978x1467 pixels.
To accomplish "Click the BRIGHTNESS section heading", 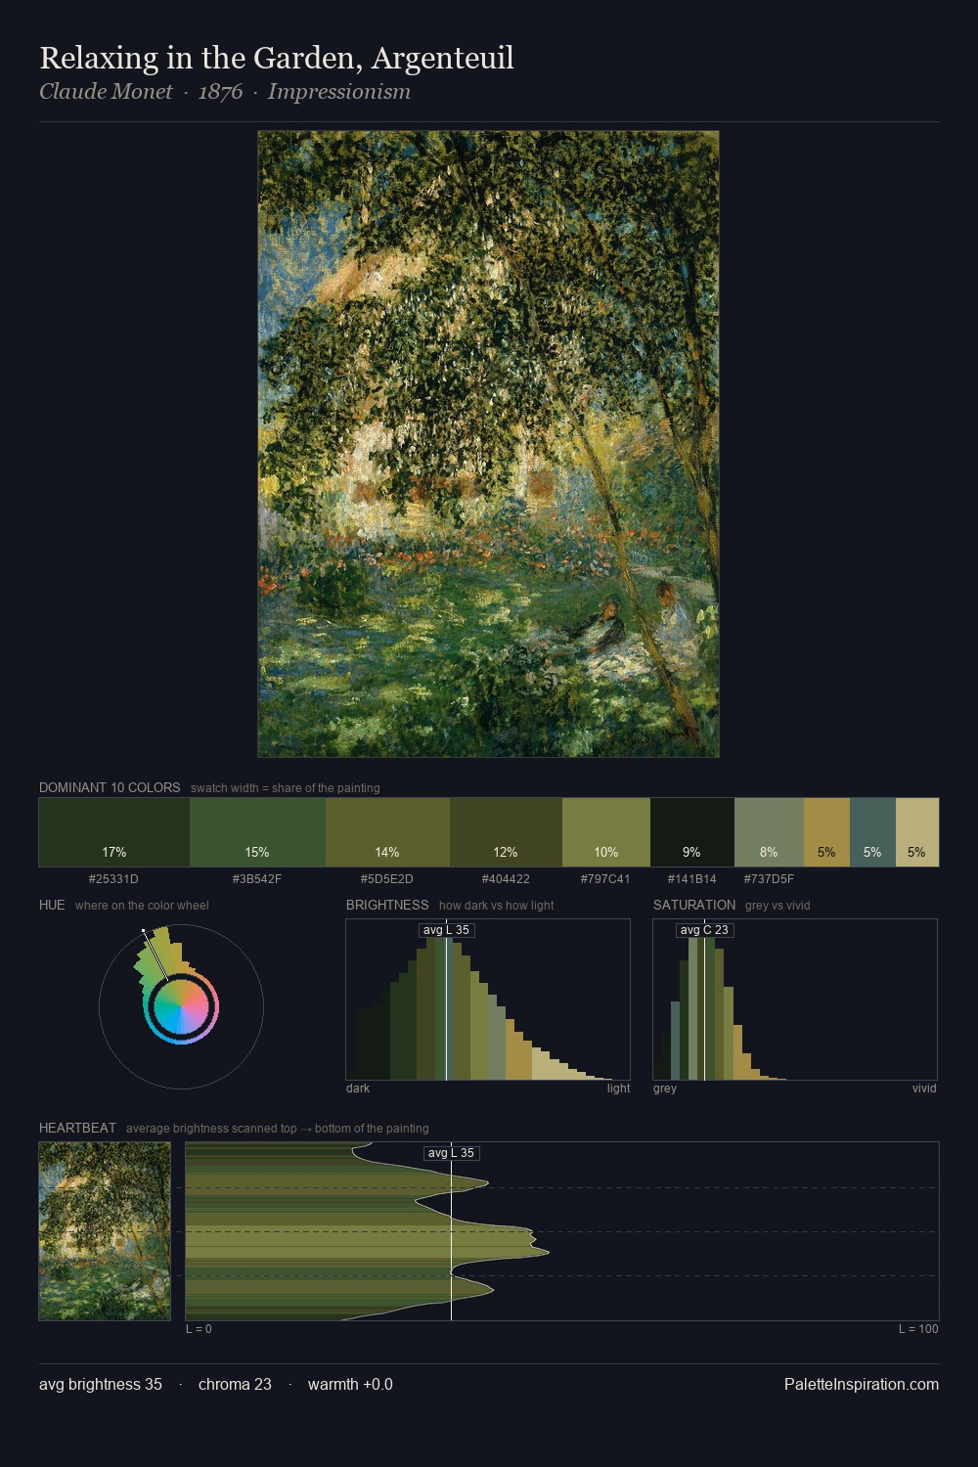I will 387,905.
